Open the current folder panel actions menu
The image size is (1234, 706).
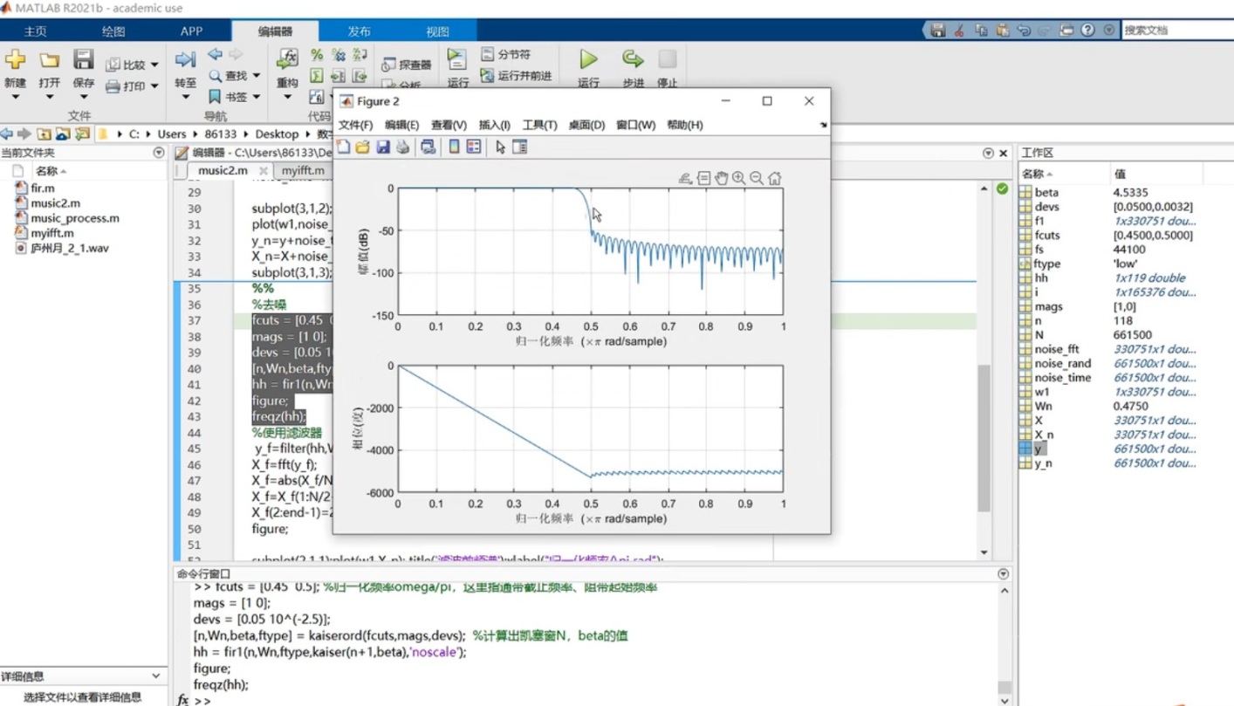tap(158, 153)
